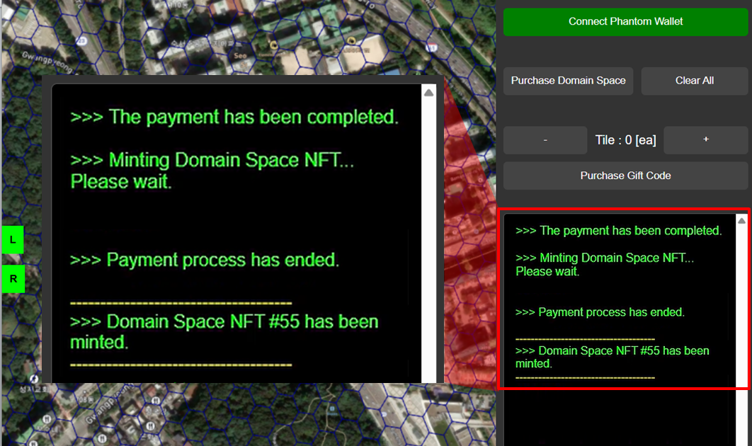Image resolution: width=752 pixels, height=446 pixels.
Task: Decrease tile count with the minus button
Action: pyautogui.click(x=545, y=140)
